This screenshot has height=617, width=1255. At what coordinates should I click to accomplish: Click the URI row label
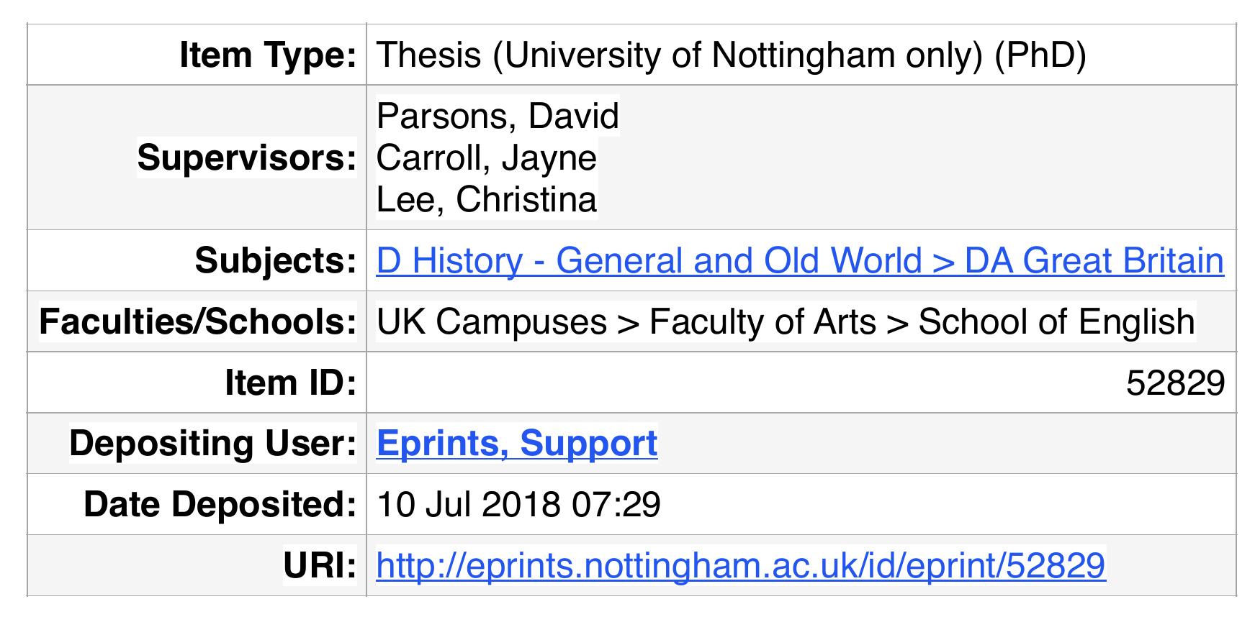(x=320, y=565)
